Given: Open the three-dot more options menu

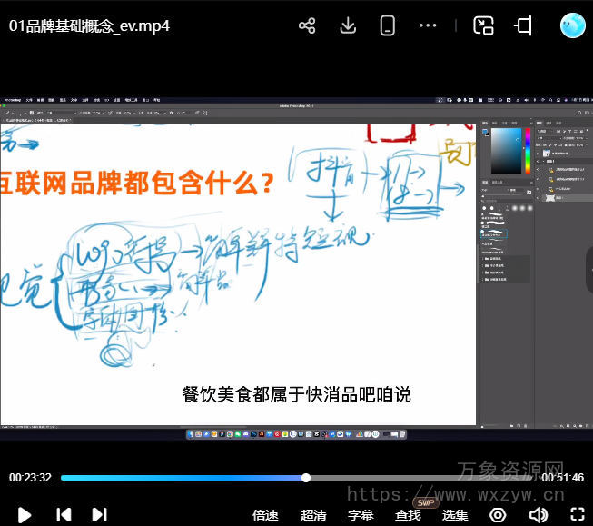Looking at the screenshot, I should [428, 26].
